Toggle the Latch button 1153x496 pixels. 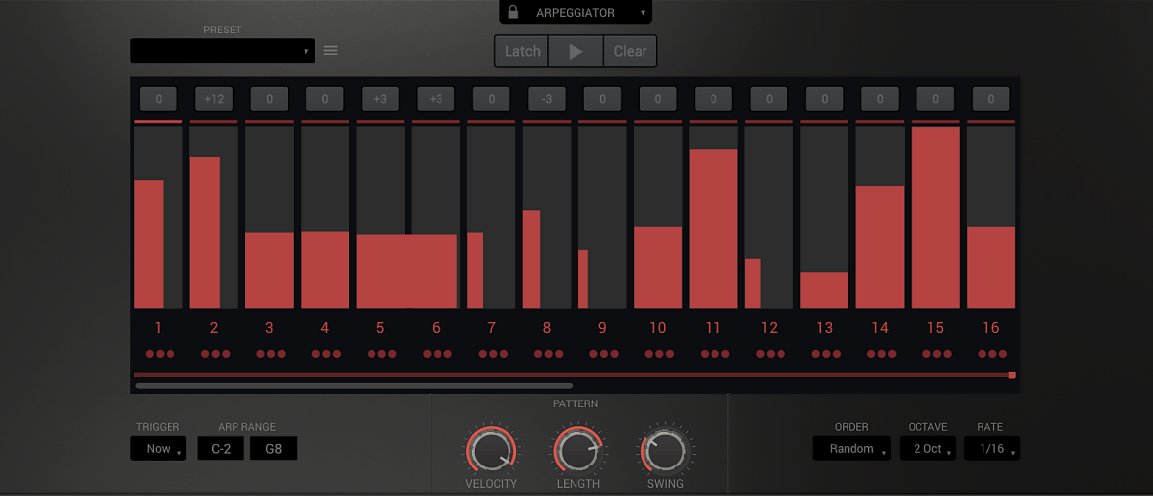(522, 51)
